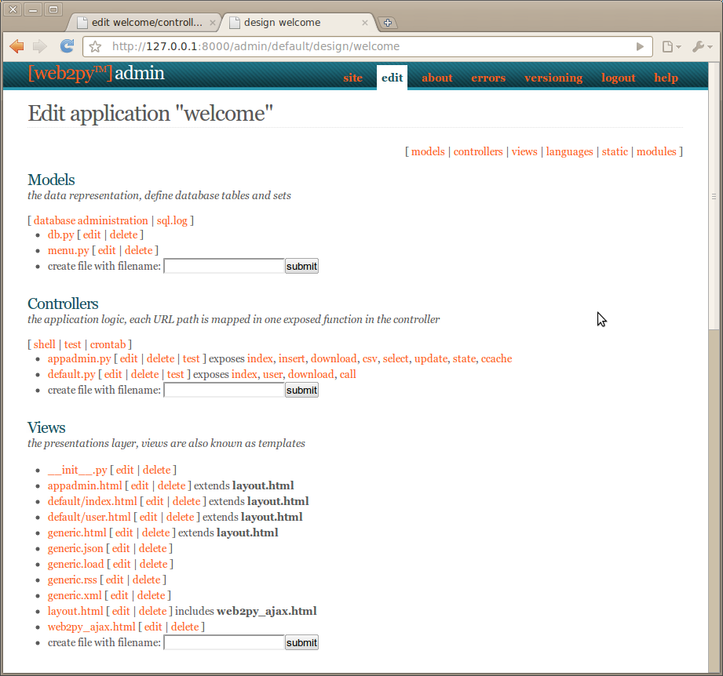Open the 'versioning' menu item
This screenshot has width=723, height=676.
[553, 78]
